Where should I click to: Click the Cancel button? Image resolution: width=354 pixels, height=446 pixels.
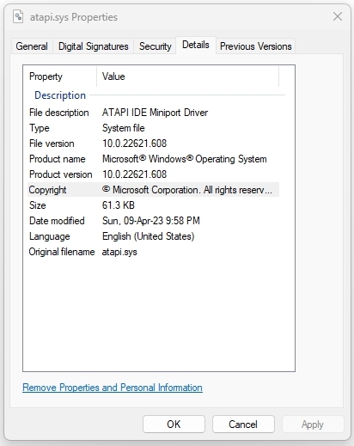click(x=243, y=424)
